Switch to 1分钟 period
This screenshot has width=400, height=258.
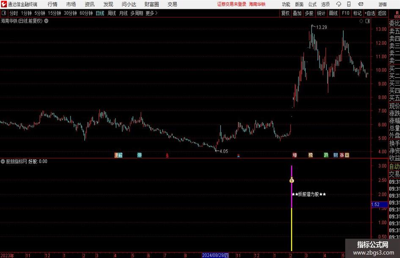click(x=26, y=13)
